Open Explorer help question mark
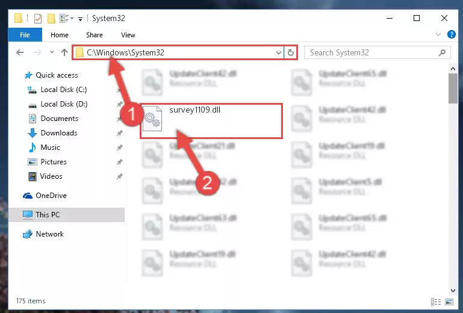The width and height of the screenshot is (463, 313). [451, 34]
